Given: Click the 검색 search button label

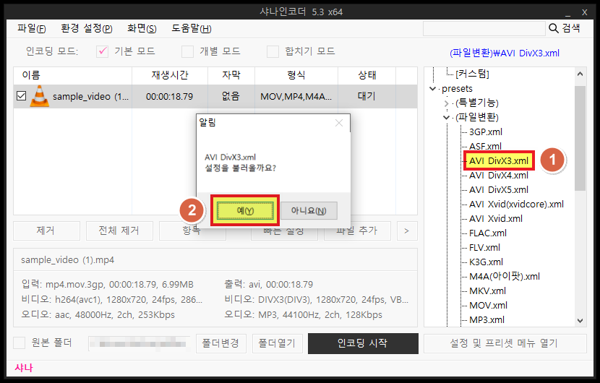Looking at the screenshot, I should pos(571,28).
